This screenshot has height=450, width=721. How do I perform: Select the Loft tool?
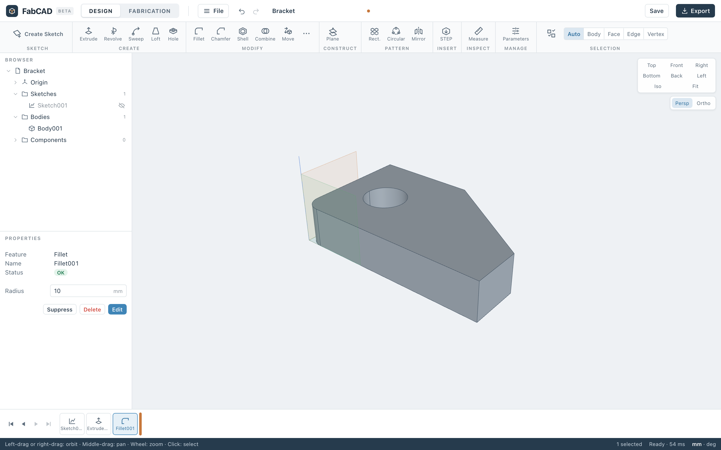tap(155, 34)
